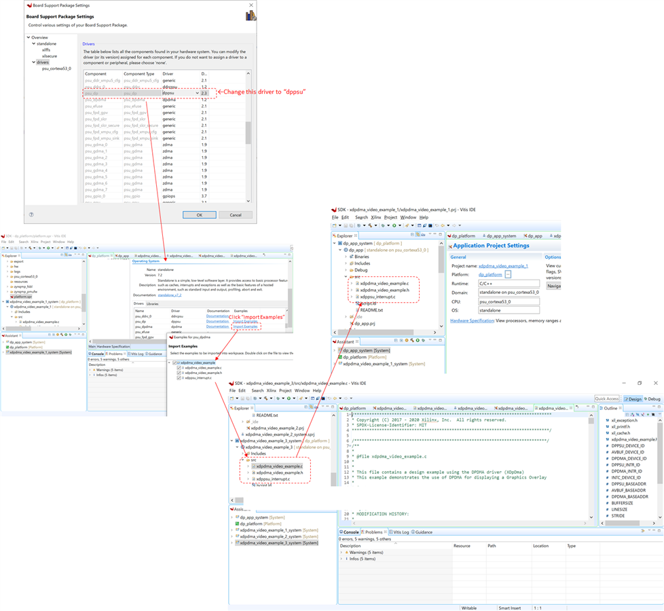The height and width of the screenshot is (611, 664).
Task: Open the dppsu driver dropdown for psu_dp
Action: point(198,93)
